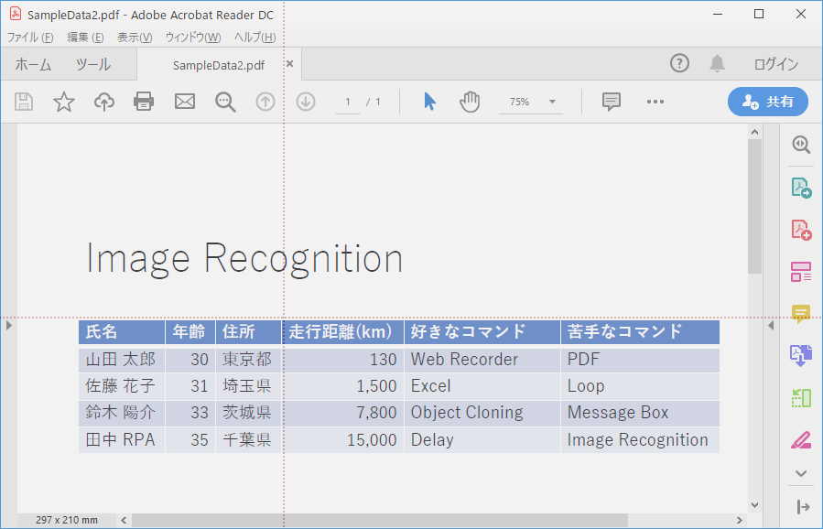Image resolution: width=823 pixels, height=529 pixels.
Task: Go to the previous page arrow
Action: pos(265,102)
